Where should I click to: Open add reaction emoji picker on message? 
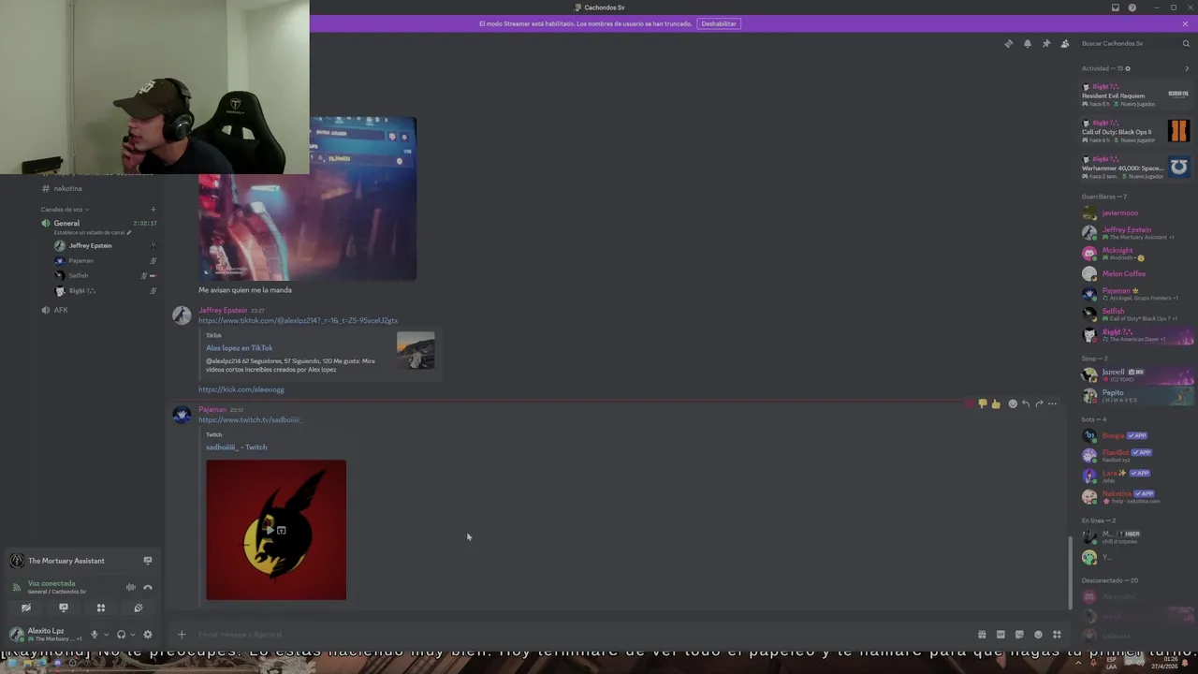(x=1013, y=403)
